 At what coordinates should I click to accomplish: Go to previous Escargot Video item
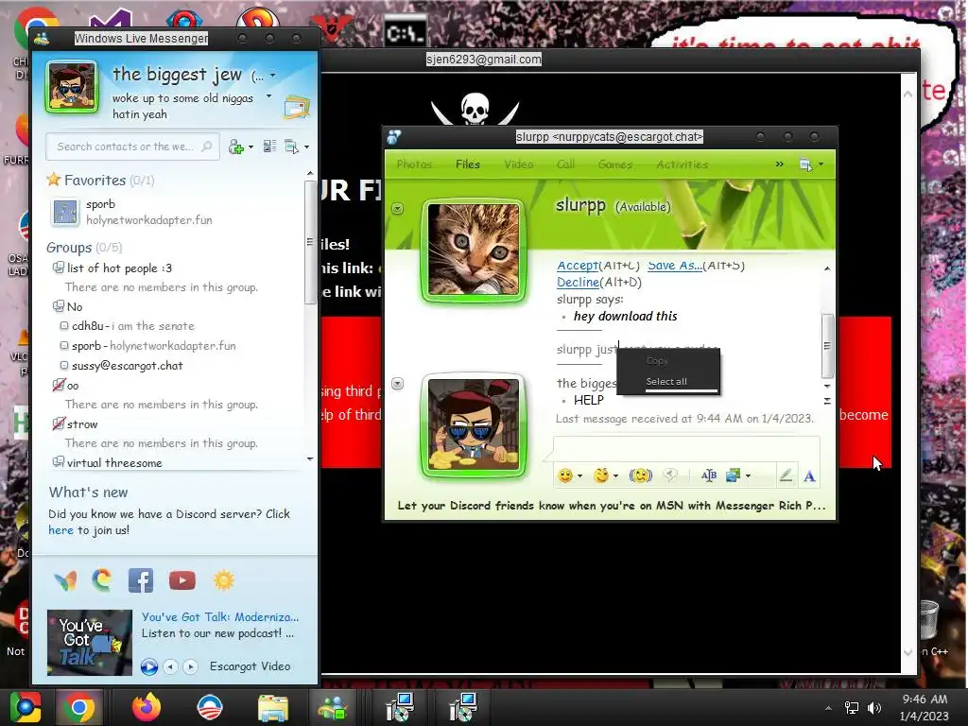(170, 666)
